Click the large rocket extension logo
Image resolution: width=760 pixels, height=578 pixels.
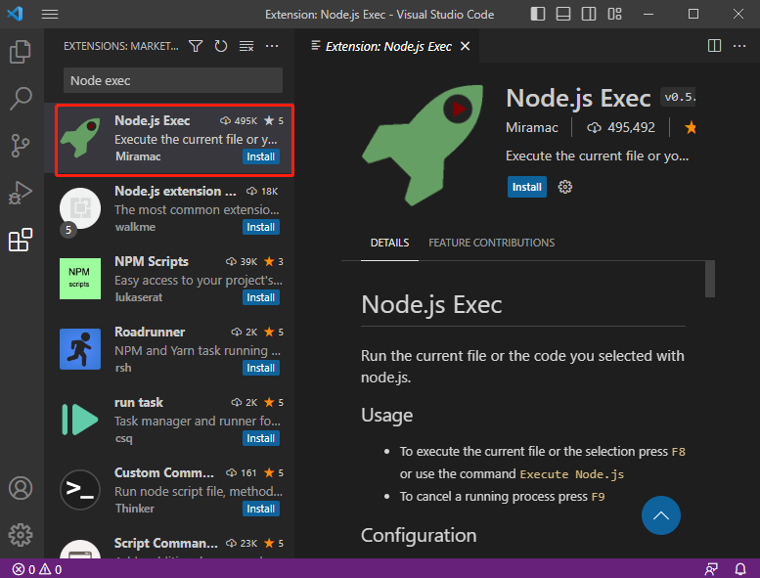click(423, 145)
